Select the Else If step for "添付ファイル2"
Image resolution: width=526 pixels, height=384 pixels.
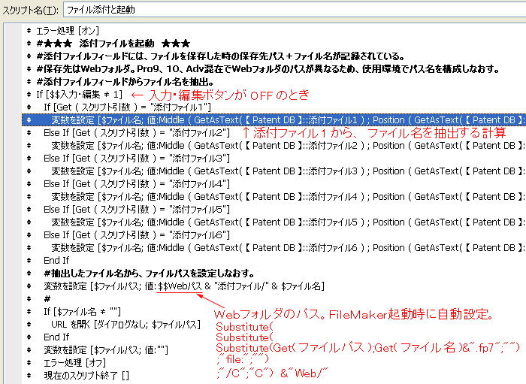tap(137, 133)
